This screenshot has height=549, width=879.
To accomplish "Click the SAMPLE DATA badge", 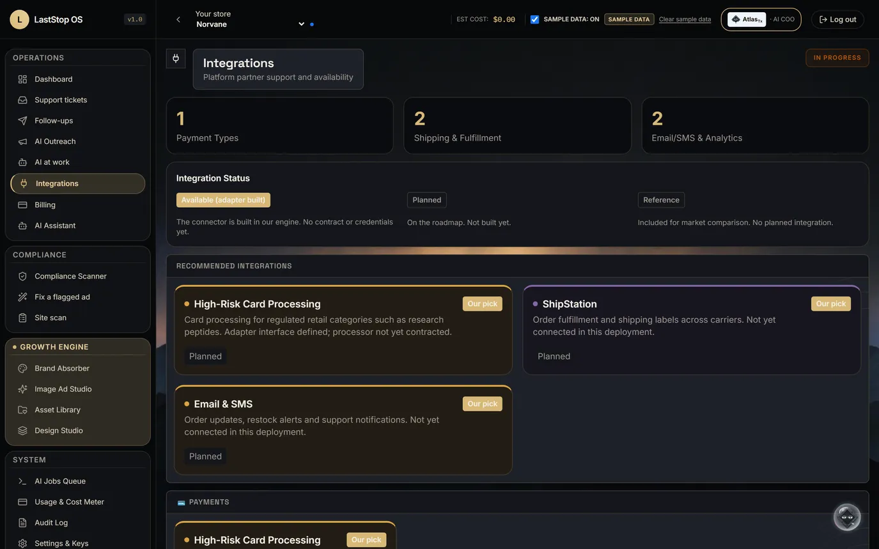I will click(629, 19).
